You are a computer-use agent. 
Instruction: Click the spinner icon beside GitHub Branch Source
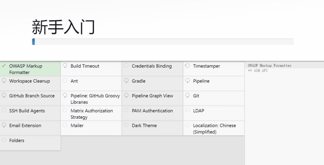click(x=4, y=96)
